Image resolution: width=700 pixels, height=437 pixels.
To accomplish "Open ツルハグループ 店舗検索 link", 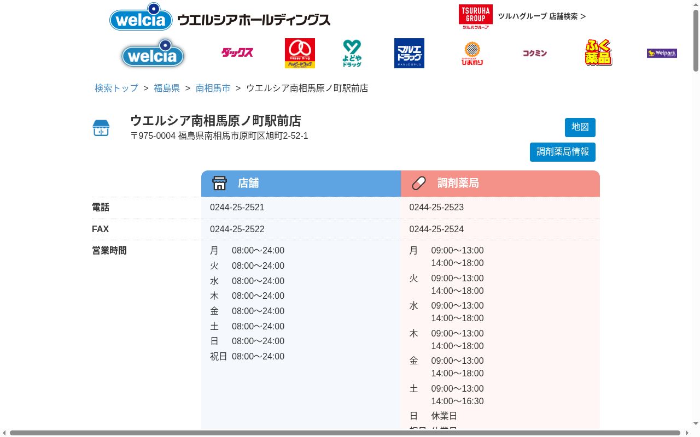I will (x=541, y=16).
